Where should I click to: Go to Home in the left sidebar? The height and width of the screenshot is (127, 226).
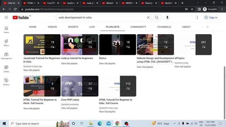6,30
